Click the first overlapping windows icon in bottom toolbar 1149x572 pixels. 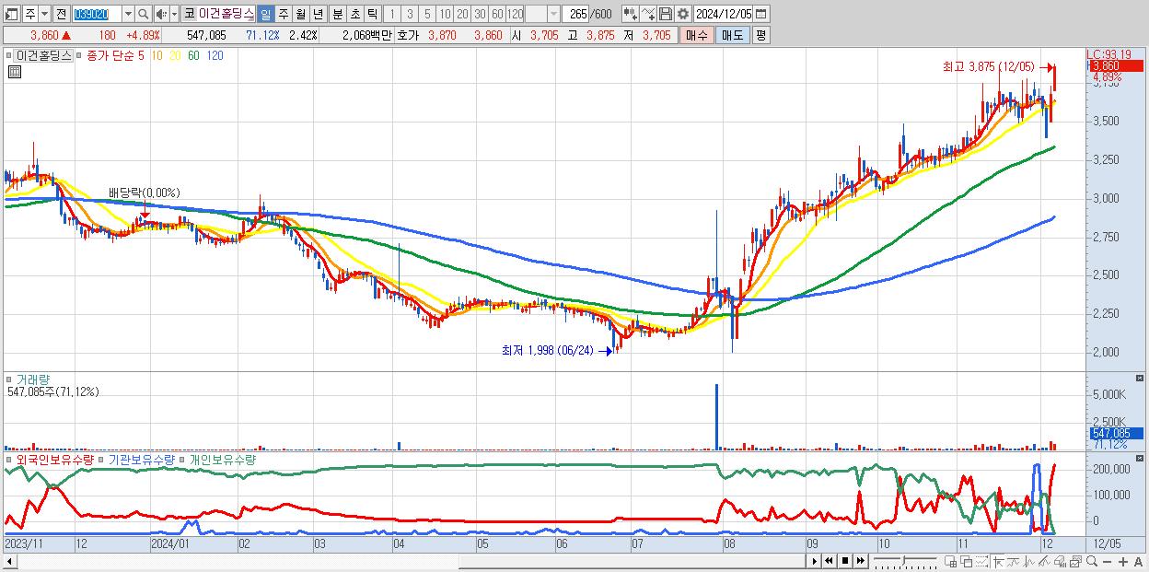[951, 561]
